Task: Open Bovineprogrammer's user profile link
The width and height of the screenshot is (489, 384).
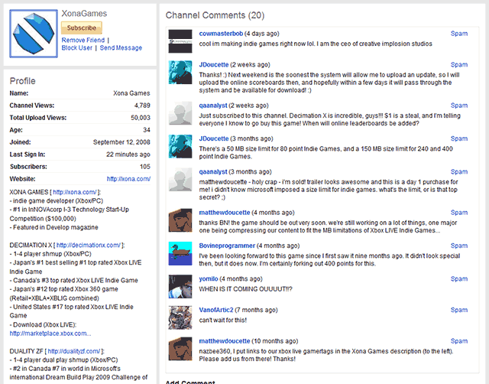Action: pyautogui.click(x=227, y=246)
